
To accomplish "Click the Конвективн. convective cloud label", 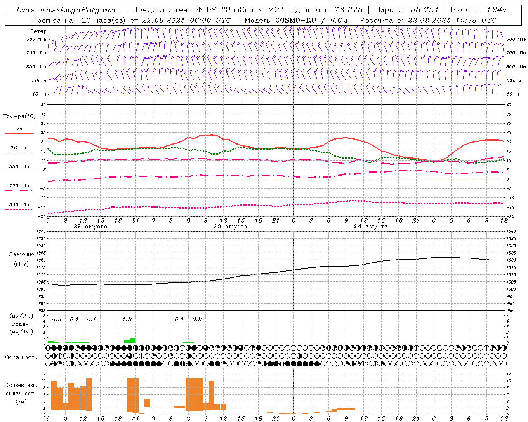I will pos(21,385).
